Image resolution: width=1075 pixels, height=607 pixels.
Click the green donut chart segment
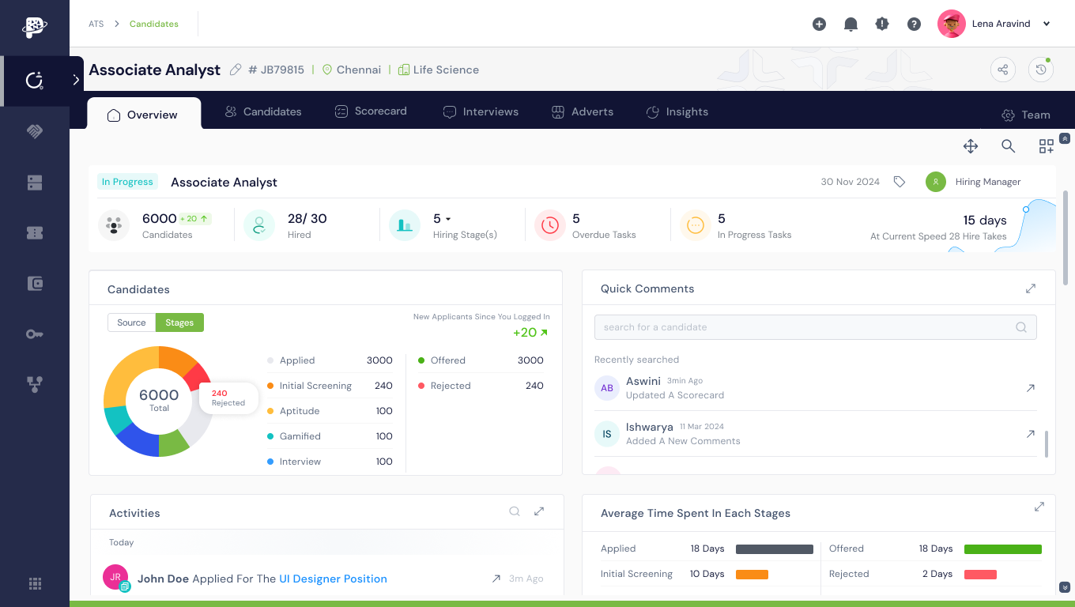tap(174, 444)
